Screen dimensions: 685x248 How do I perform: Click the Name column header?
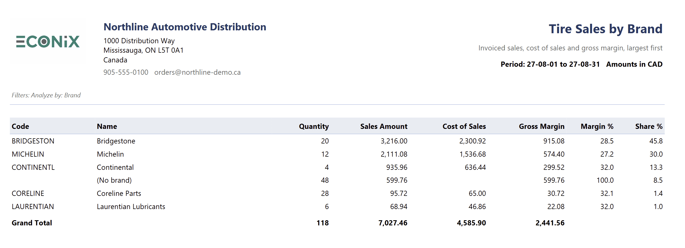[107, 126]
